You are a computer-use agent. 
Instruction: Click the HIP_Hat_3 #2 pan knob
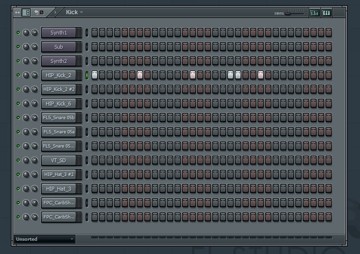tap(26, 175)
